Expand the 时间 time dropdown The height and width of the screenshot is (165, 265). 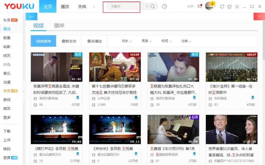[166, 41]
